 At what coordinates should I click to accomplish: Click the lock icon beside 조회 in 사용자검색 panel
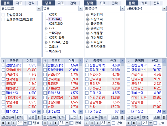tap(164, 117)
